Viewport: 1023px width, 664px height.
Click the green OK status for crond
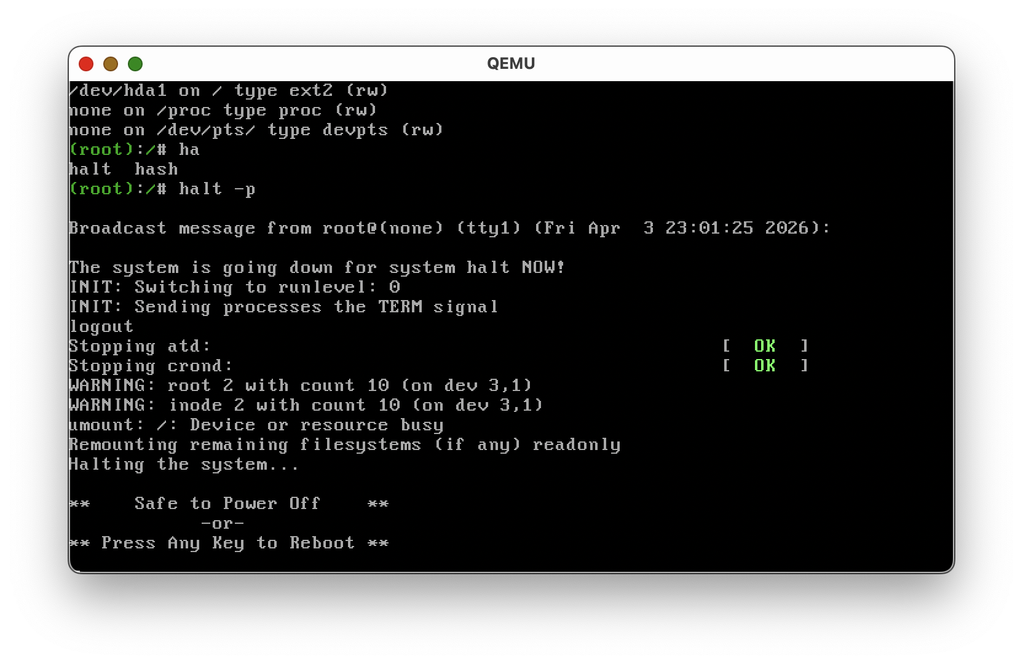(x=764, y=366)
